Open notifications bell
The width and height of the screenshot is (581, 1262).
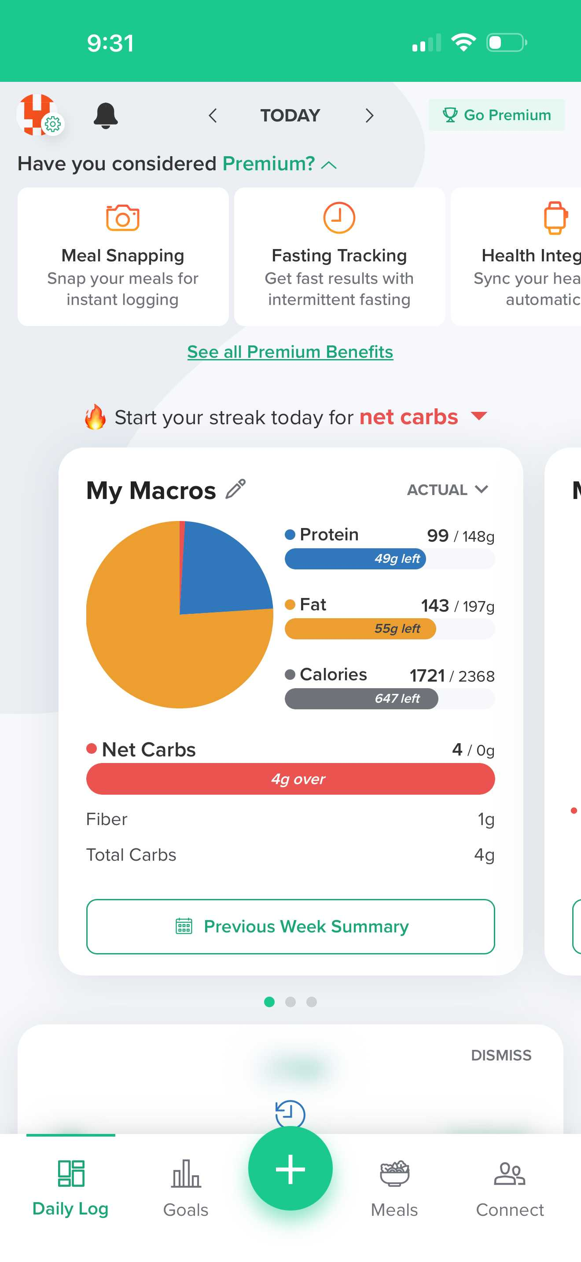105,116
